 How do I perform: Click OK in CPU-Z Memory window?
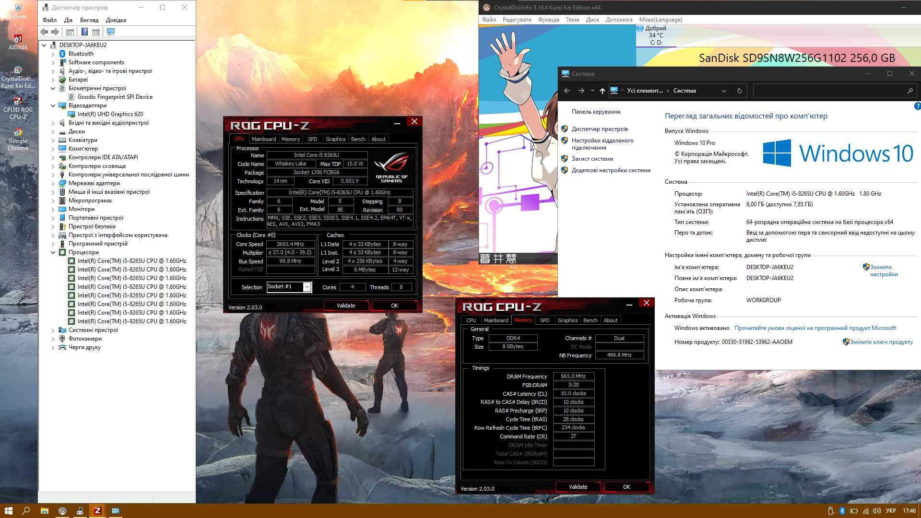pyautogui.click(x=626, y=487)
